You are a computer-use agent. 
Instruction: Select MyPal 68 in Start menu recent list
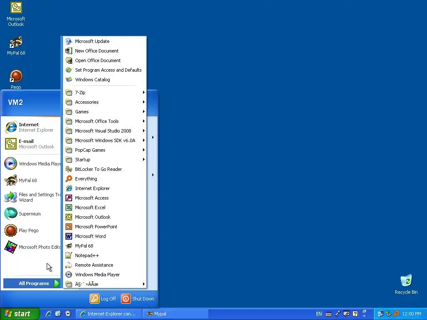pyautogui.click(x=31, y=180)
